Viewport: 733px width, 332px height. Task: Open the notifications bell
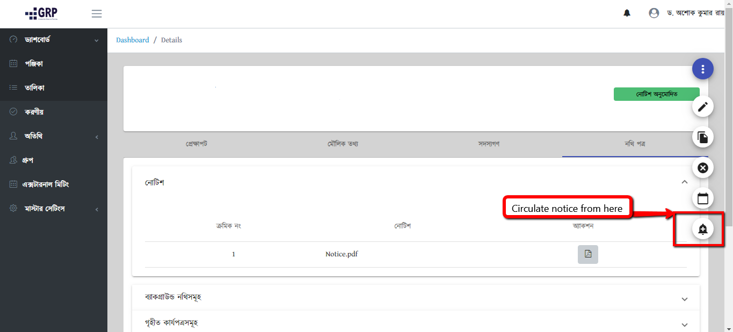click(627, 13)
